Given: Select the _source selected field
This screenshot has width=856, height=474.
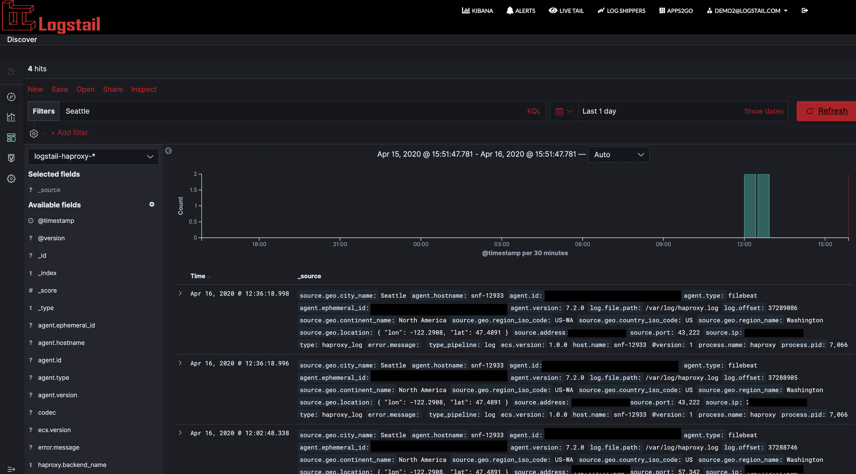Looking at the screenshot, I should (49, 190).
